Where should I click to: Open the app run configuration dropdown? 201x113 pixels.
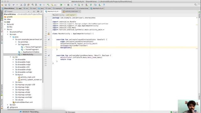pos(55,5)
